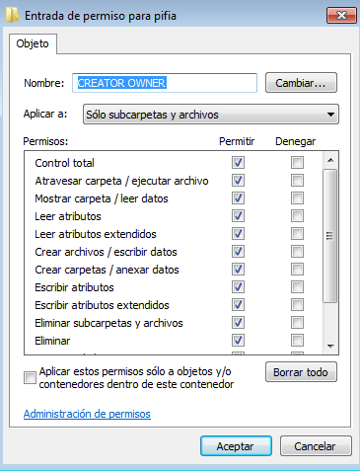Check Denegar for Eliminar subcarpetas y archivos
360x471 pixels.
click(x=297, y=322)
